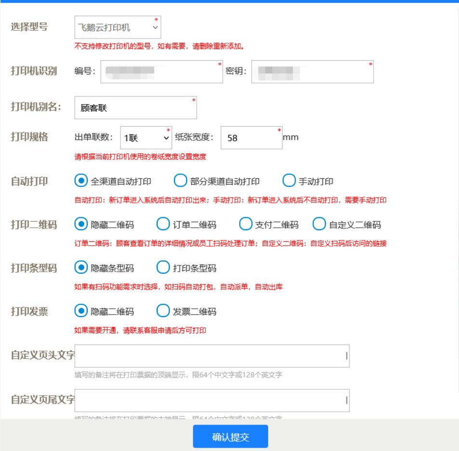Click the printer 编号 input field
The width and height of the screenshot is (459, 451).
click(162, 72)
